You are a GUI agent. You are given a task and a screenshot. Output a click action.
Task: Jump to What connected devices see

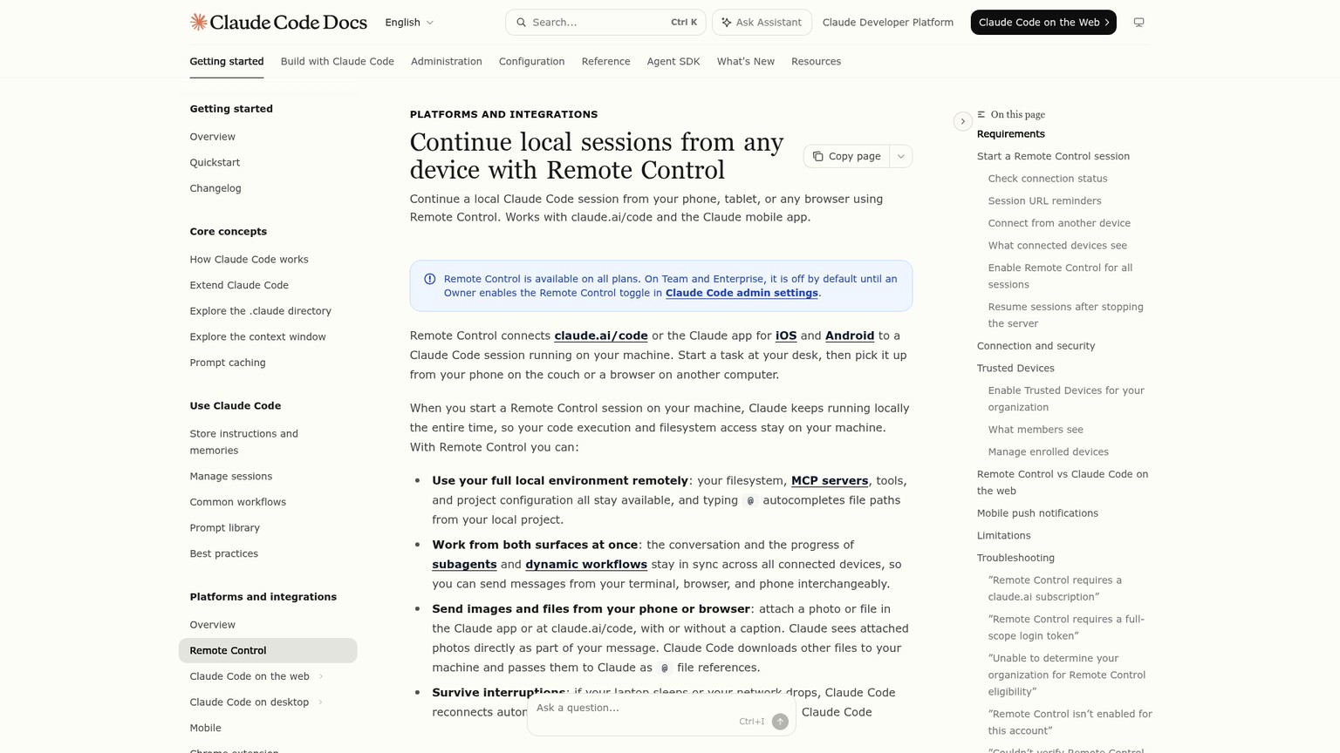tap(1057, 246)
